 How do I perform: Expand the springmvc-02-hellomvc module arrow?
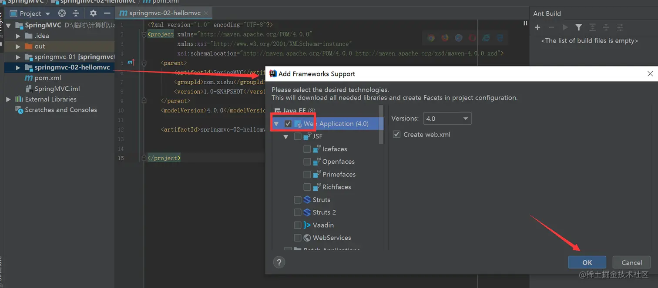18,68
